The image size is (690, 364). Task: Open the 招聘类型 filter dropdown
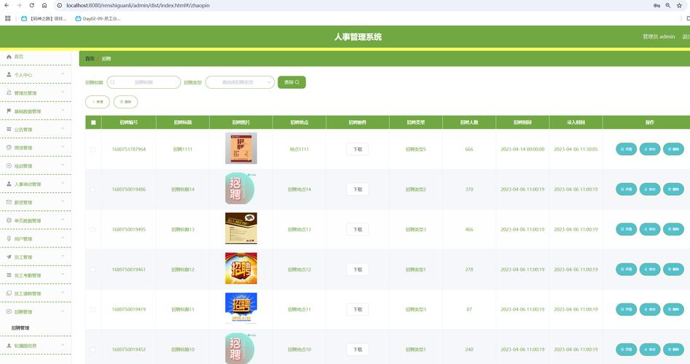[240, 82]
